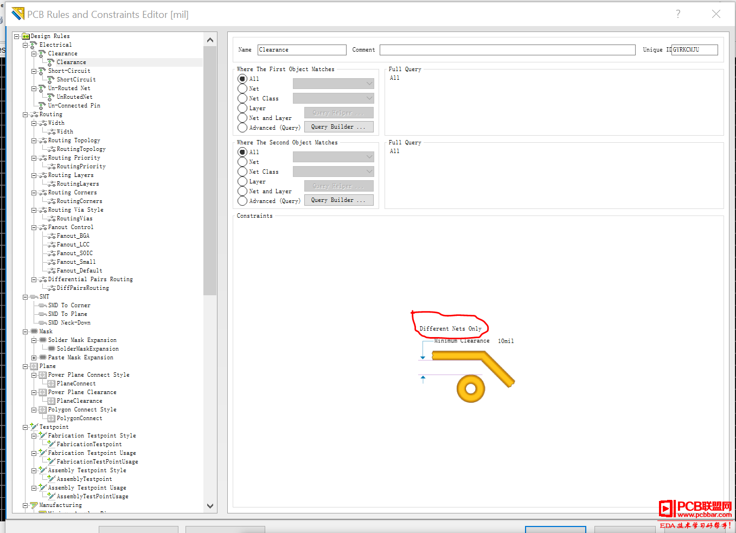Click the Design Rules root folder icon

(25, 36)
